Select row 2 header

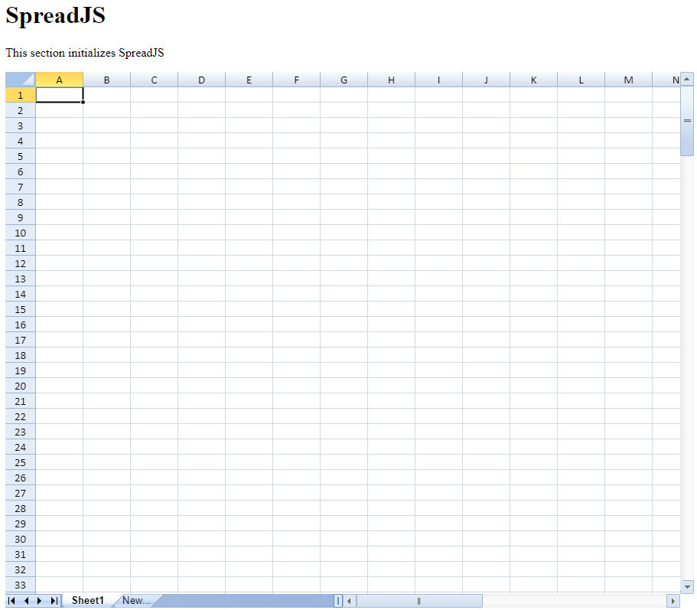[21, 110]
